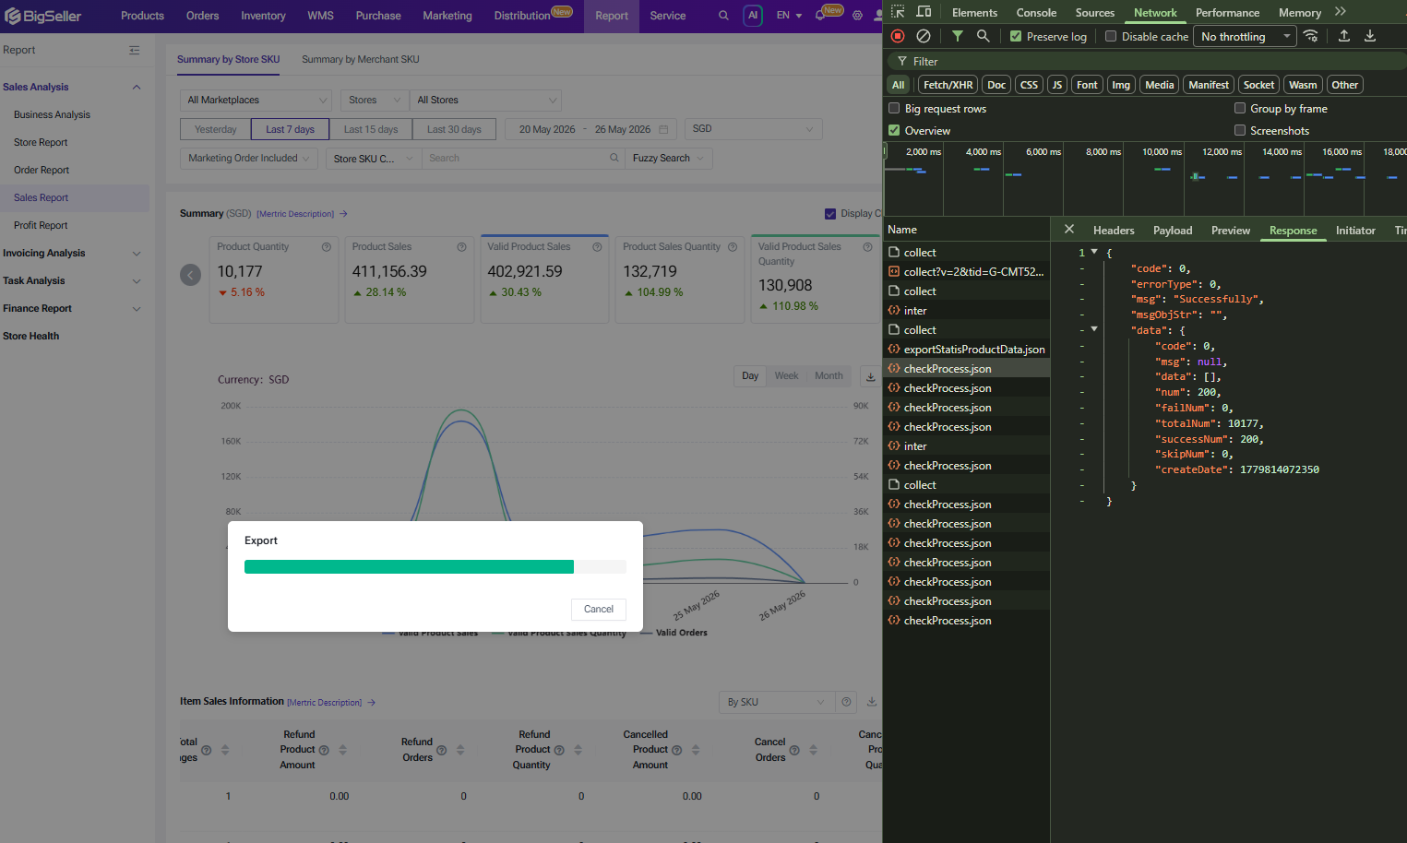The height and width of the screenshot is (843, 1407).
Task: Open the settings gear in BigSeller header
Action: pyautogui.click(x=857, y=16)
